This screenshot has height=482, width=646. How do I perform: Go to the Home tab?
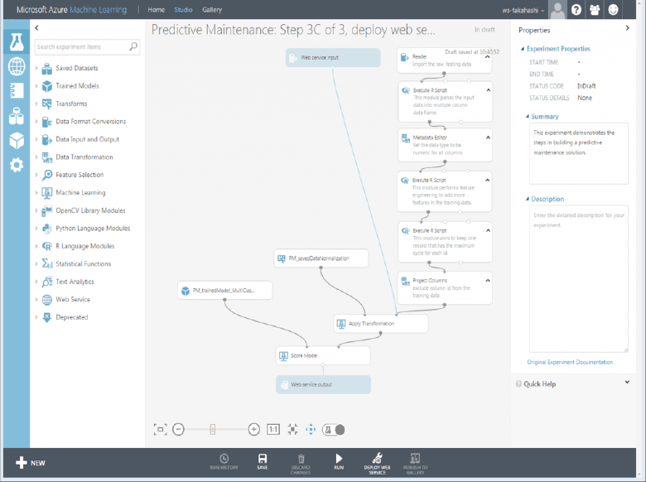click(157, 9)
